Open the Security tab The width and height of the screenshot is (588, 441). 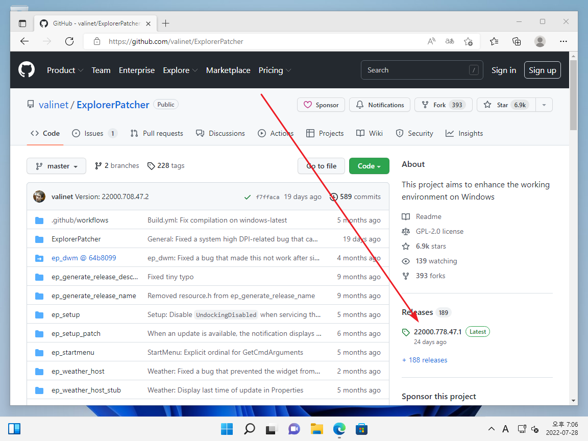[414, 134]
